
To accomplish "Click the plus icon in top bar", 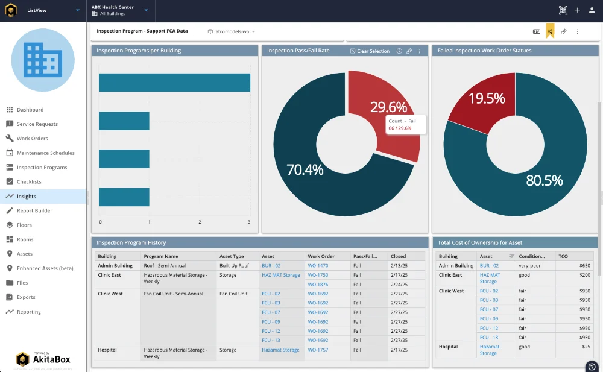I will point(577,10).
